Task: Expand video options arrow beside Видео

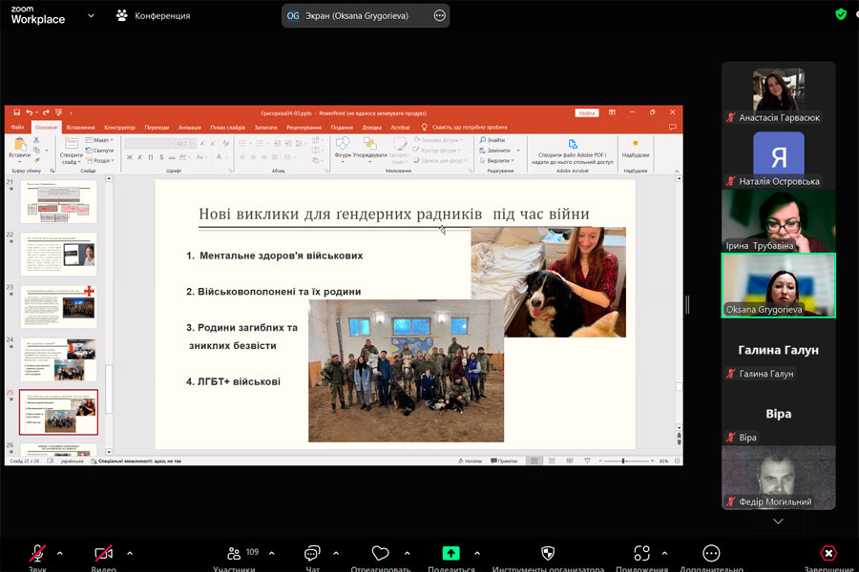Action: tap(130, 553)
